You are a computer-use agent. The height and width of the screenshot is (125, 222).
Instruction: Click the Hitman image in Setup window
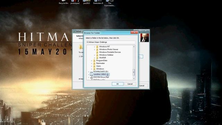pos(145,37)
